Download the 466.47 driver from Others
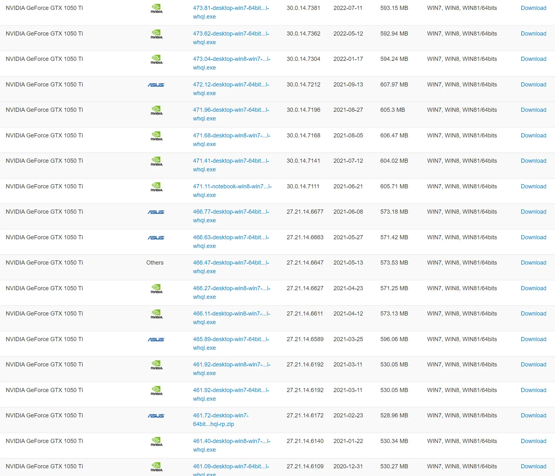Screen dimensions: 555x476 coord(533,263)
